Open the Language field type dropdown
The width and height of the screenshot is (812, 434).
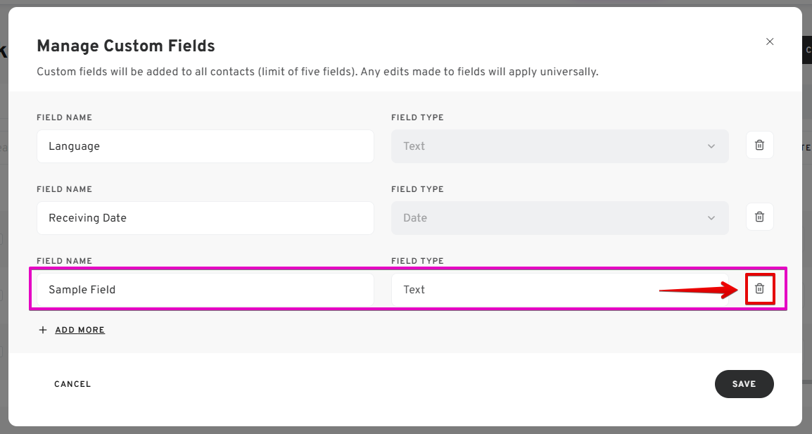point(559,146)
